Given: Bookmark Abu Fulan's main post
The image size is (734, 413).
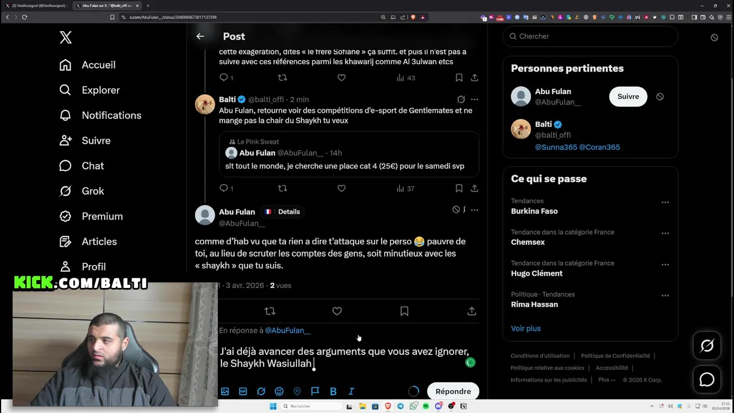Looking at the screenshot, I should tap(404, 311).
